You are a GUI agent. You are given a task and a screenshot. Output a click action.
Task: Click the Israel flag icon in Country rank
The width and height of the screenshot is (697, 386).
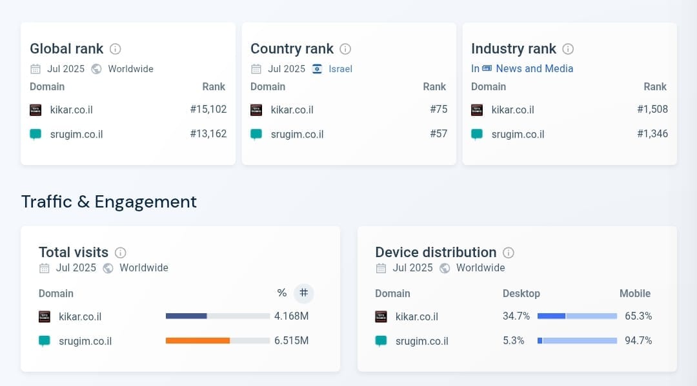[317, 69]
